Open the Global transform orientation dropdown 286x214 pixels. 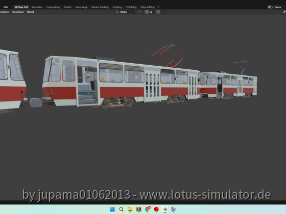(126, 12)
